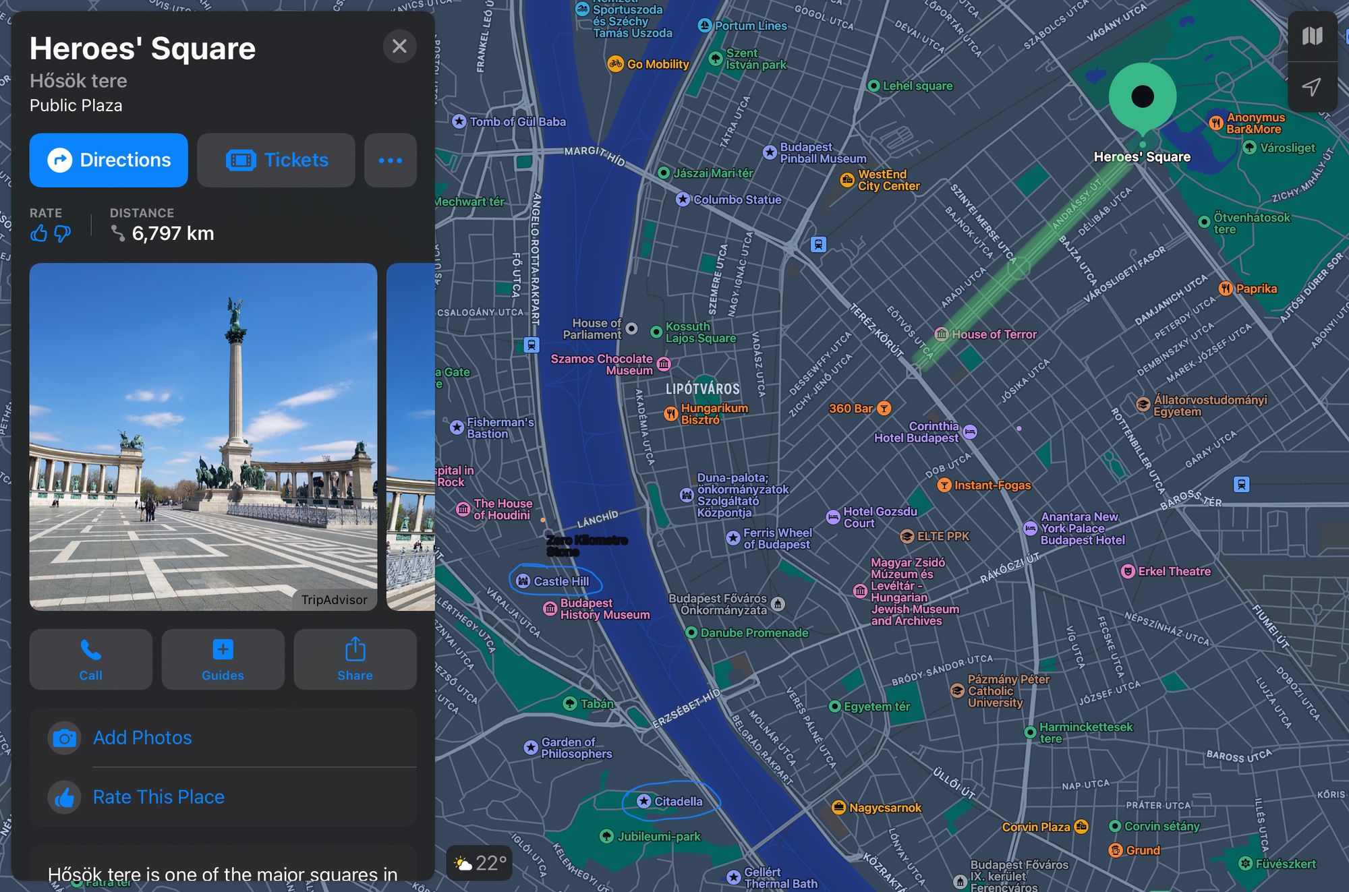Click the House of Terror museum marker
Screen dimensions: 1349x892
942,334
